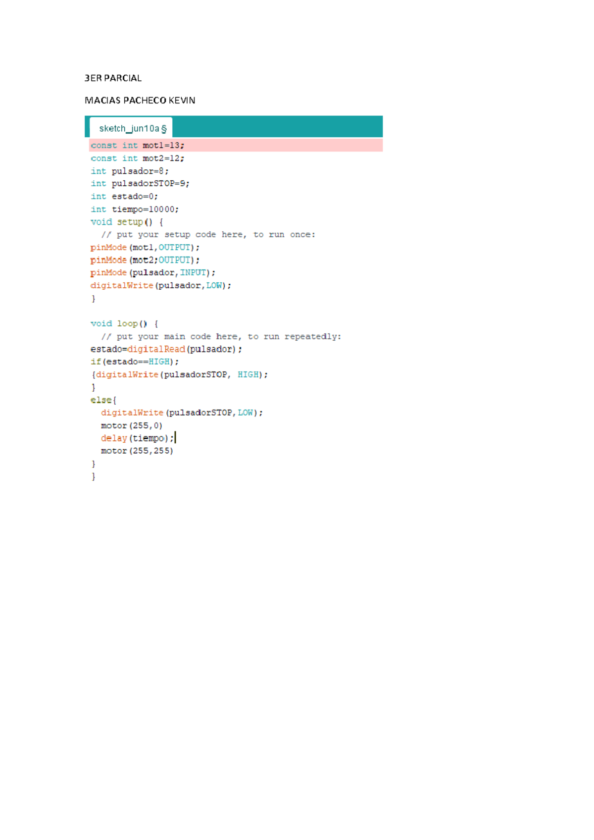Click the const int mot2=12 line

coord(138,158)
